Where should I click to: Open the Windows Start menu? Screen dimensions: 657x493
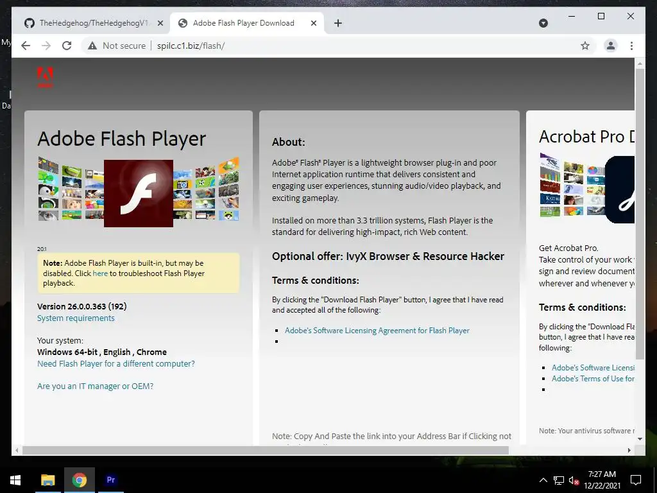pos(15,480)
